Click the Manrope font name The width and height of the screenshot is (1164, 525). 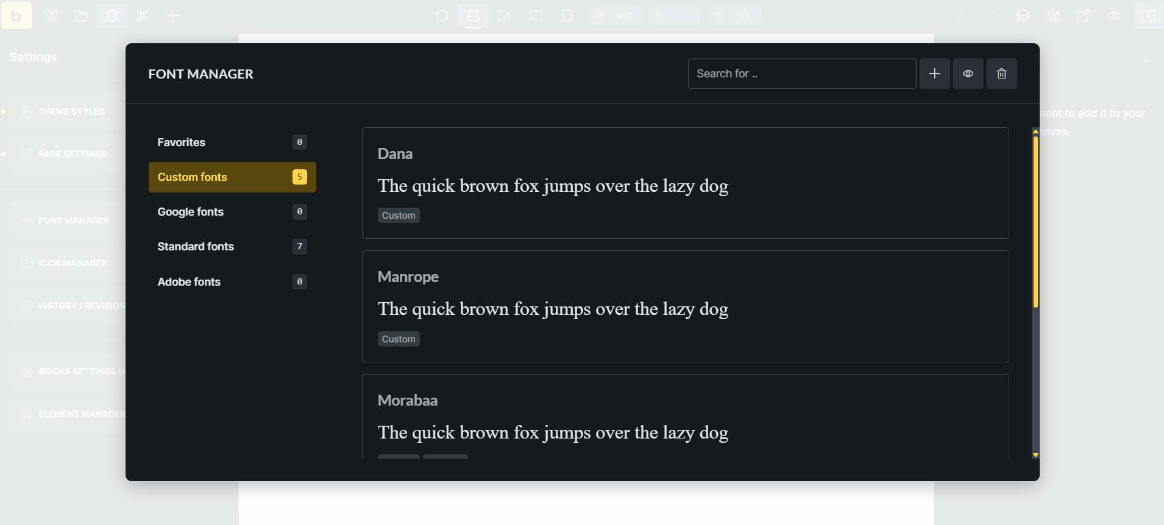(x=408, y=277)
